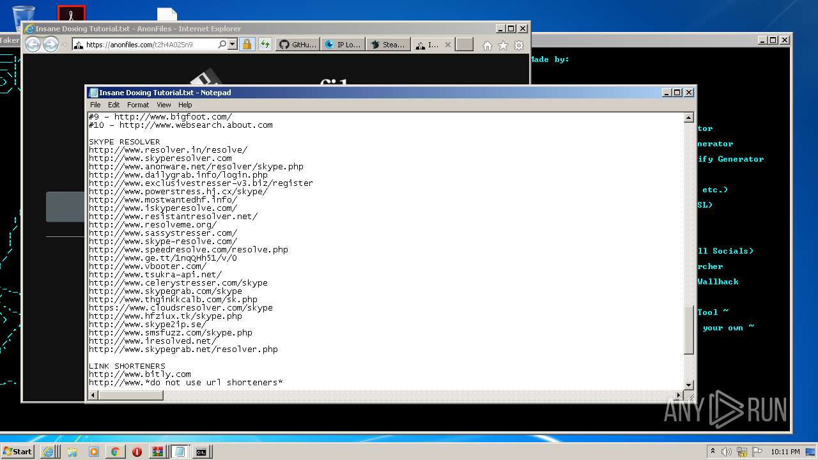Viewport: 818px width, 460px height.
Task: Switch to the IP Lookup browser tab
Action: pyautogui.click(x=343, y=45)
